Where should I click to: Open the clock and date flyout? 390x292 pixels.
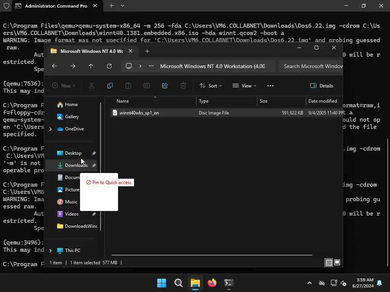(x=363, y=283)
